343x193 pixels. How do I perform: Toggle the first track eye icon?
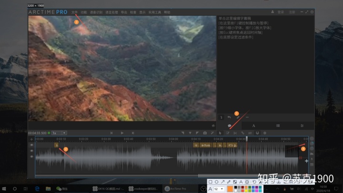click(x=31, y=145)
